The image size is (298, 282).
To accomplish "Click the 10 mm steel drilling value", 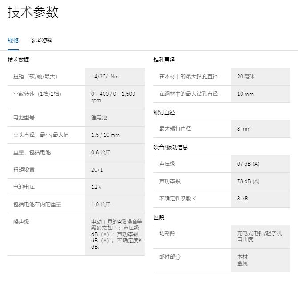I will tap(245, 94).
